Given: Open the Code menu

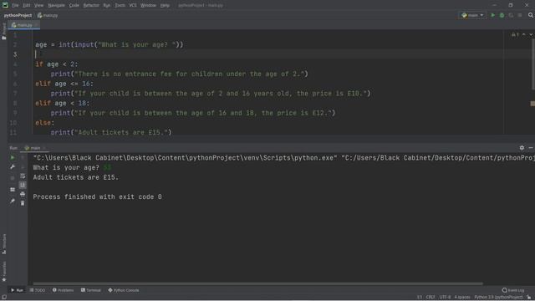Looking at the screenshot, I should click(x=74, y=6).
